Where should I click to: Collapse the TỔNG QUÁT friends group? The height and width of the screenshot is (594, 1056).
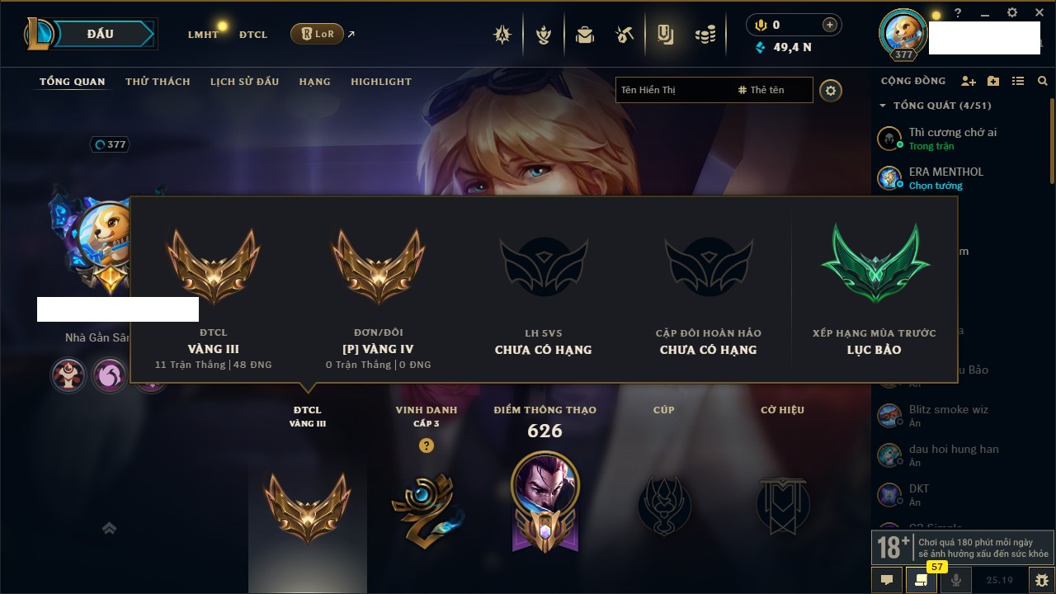click(x=883, y=106)
